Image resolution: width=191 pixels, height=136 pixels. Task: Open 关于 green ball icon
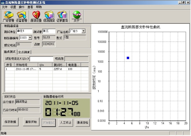77,16
